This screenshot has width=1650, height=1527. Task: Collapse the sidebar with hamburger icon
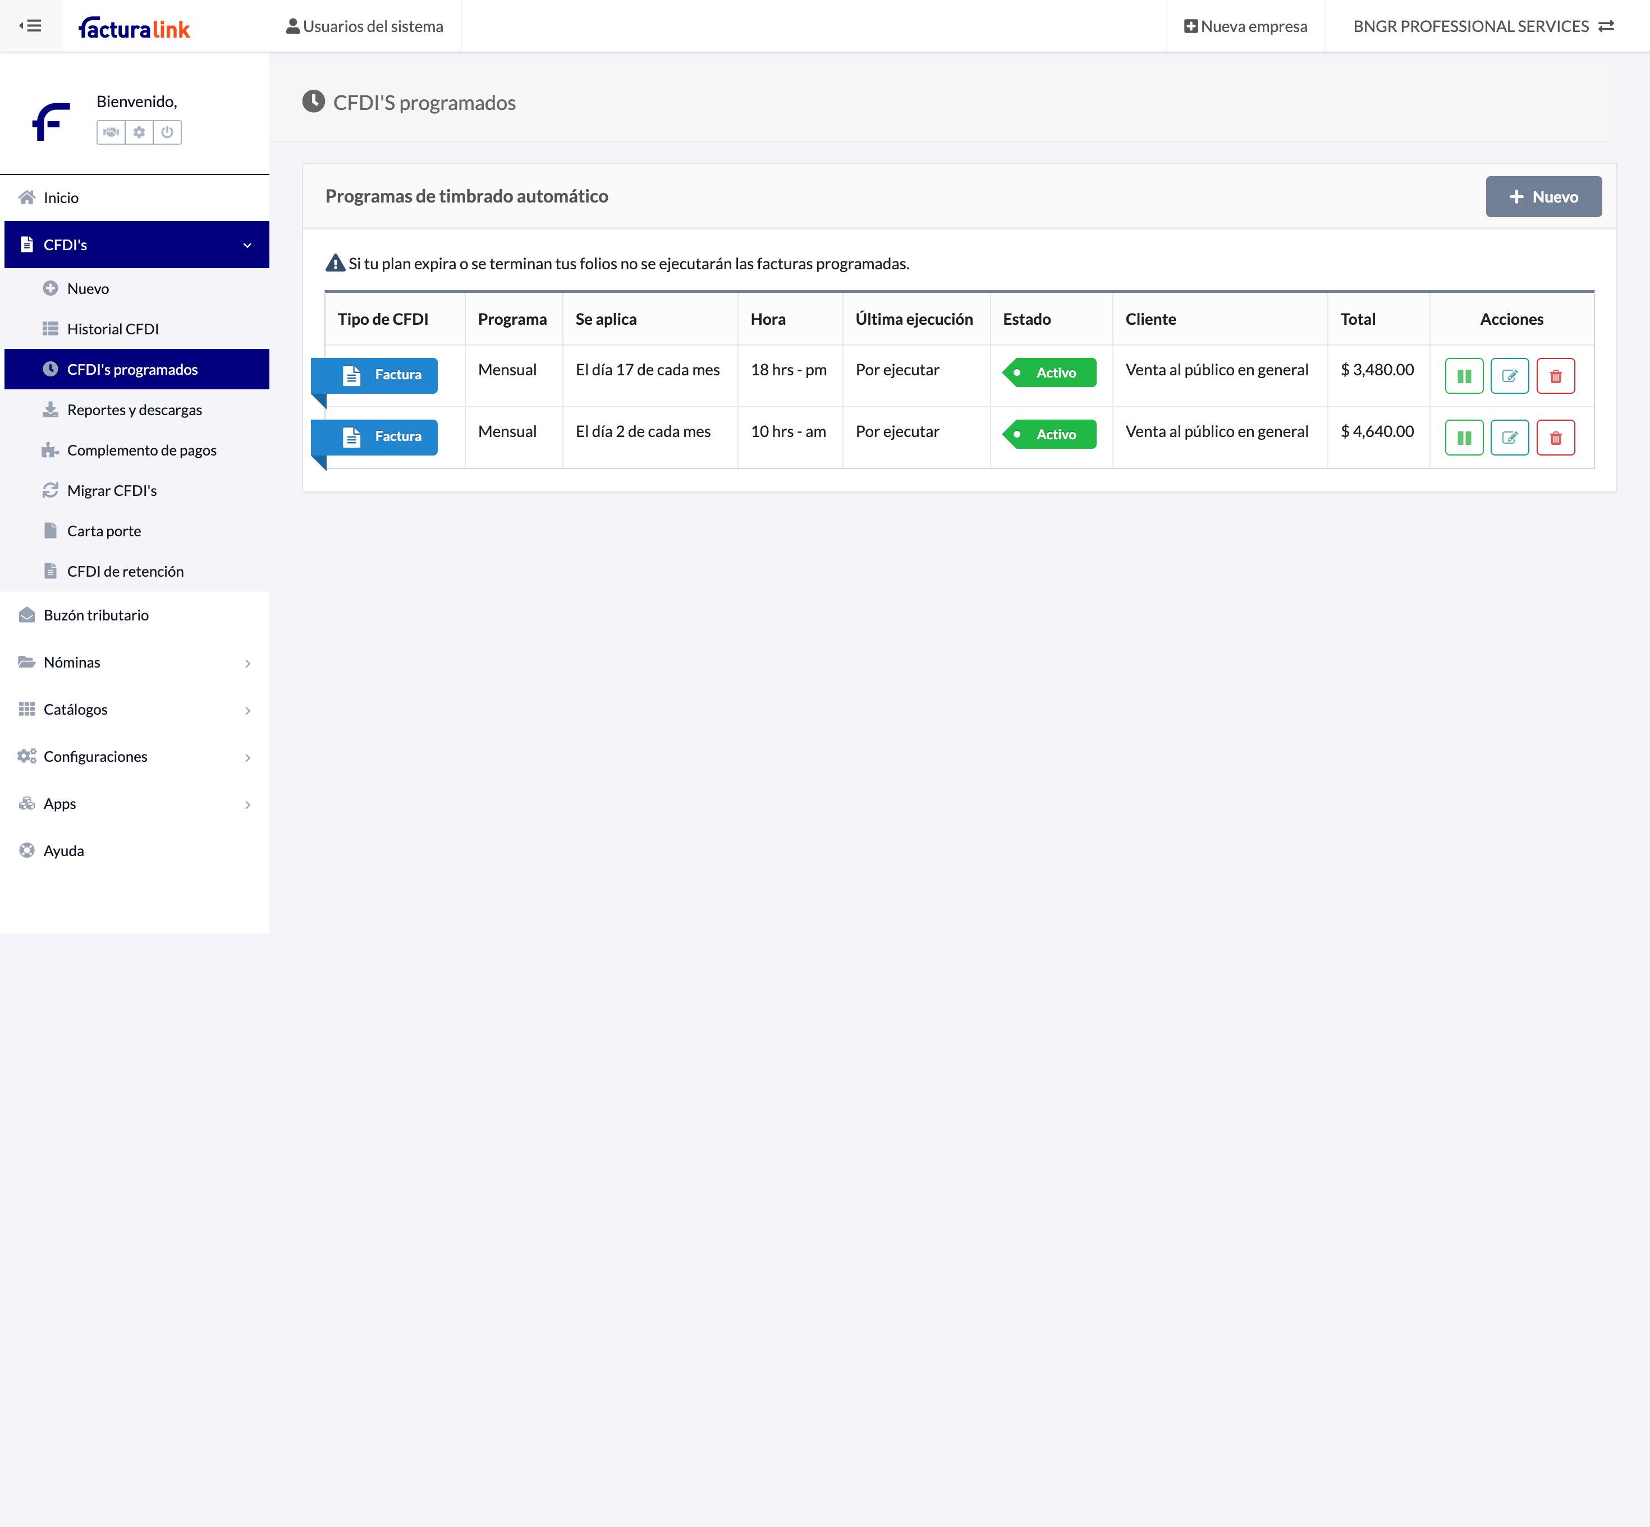[x=30, y=26]
